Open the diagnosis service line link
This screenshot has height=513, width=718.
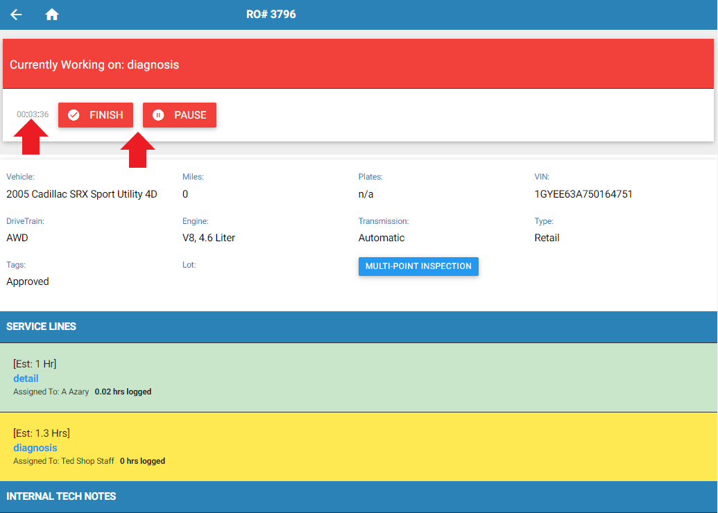point(35,448)
